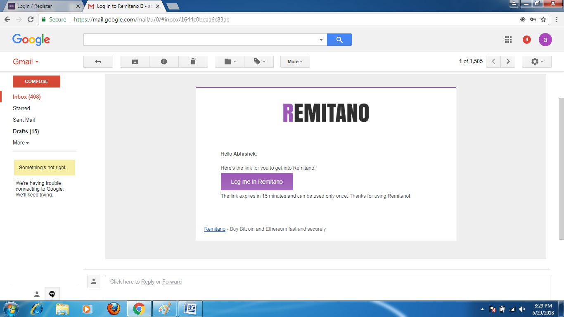564x317 pixels.
Task: Go to the newer email arrow
Action: point(493,62)
